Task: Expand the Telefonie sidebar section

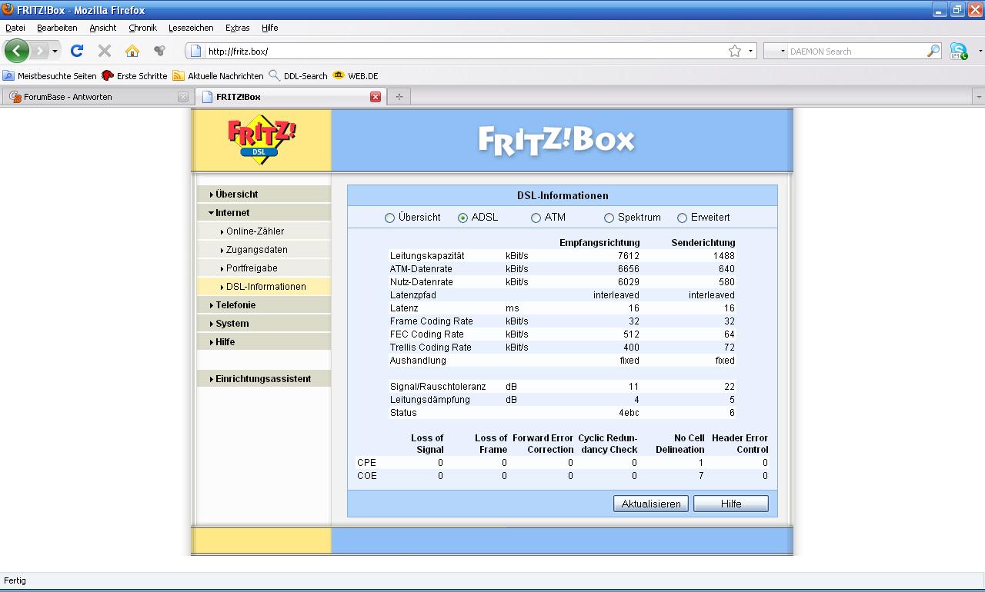Action: tap(264, 305)
